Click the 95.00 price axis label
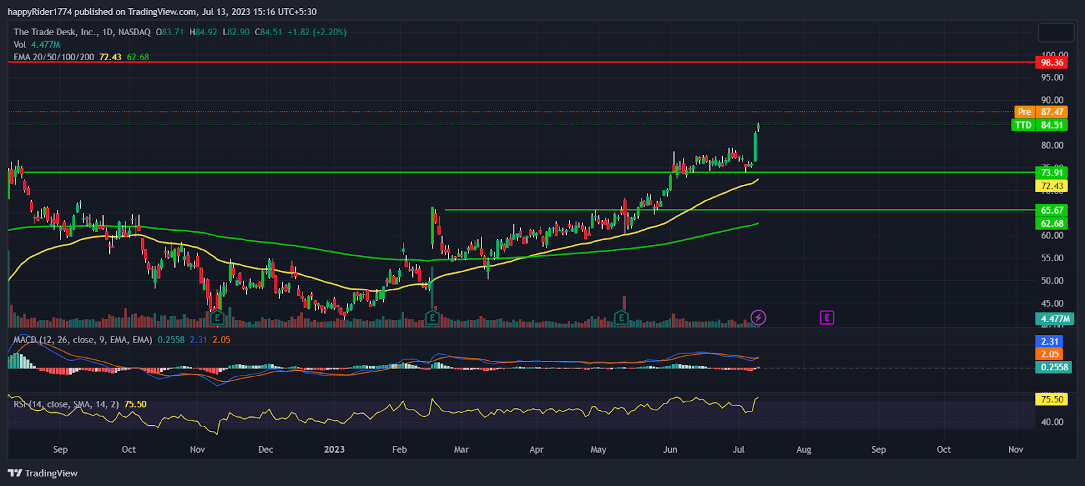 1052,77
